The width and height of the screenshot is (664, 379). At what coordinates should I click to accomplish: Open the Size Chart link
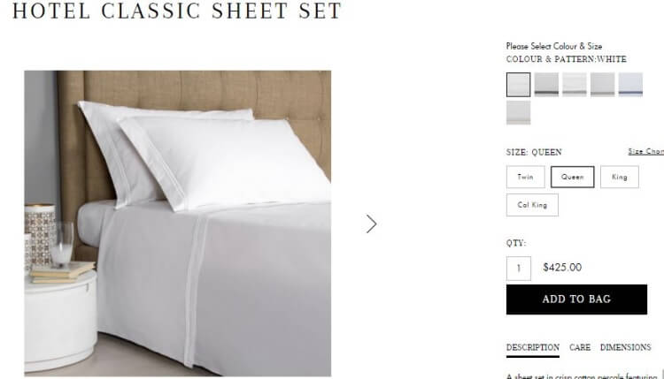click(645, 151)
